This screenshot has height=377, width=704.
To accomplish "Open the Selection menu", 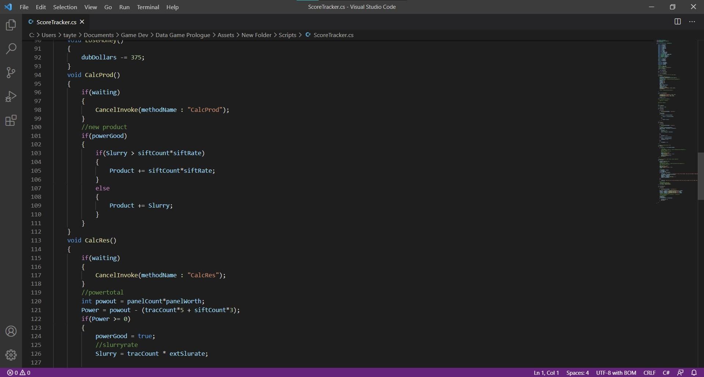I will click(x=65, y=7).
